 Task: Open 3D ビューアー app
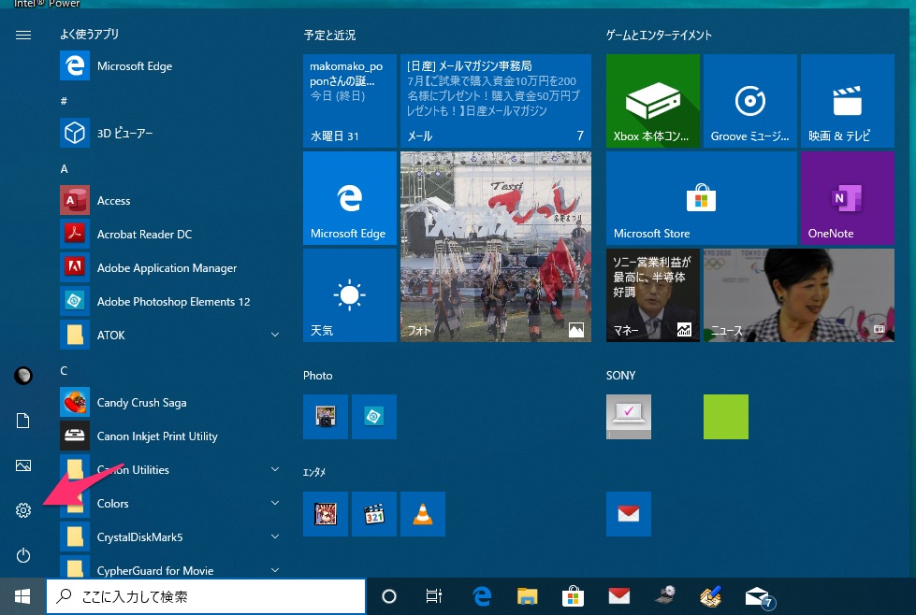click(x=172, y=133)
